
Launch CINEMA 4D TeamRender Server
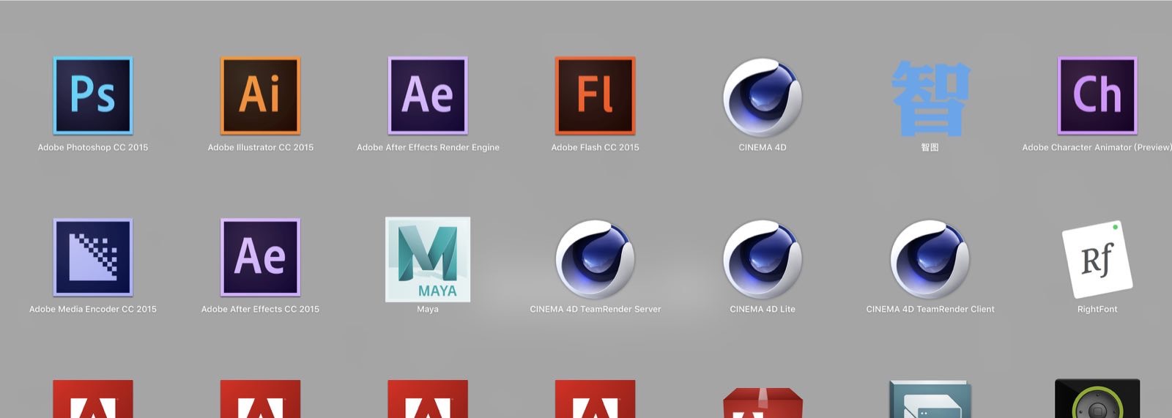point(595,259)
